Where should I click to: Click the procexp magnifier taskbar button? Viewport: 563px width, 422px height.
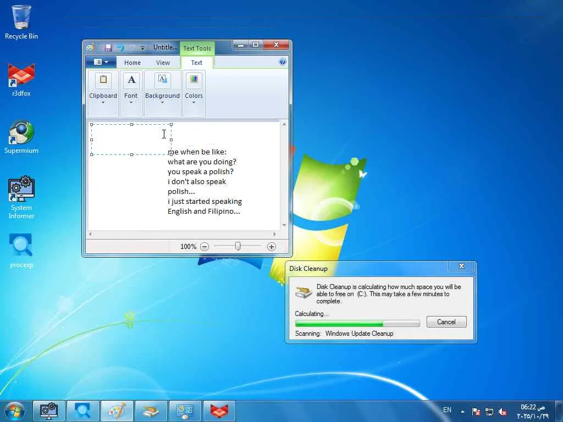(83, 411)
